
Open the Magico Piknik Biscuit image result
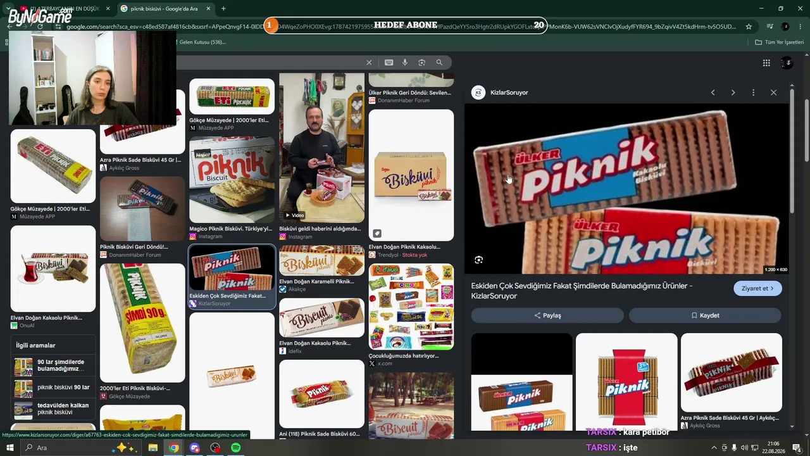click(232, 180)
